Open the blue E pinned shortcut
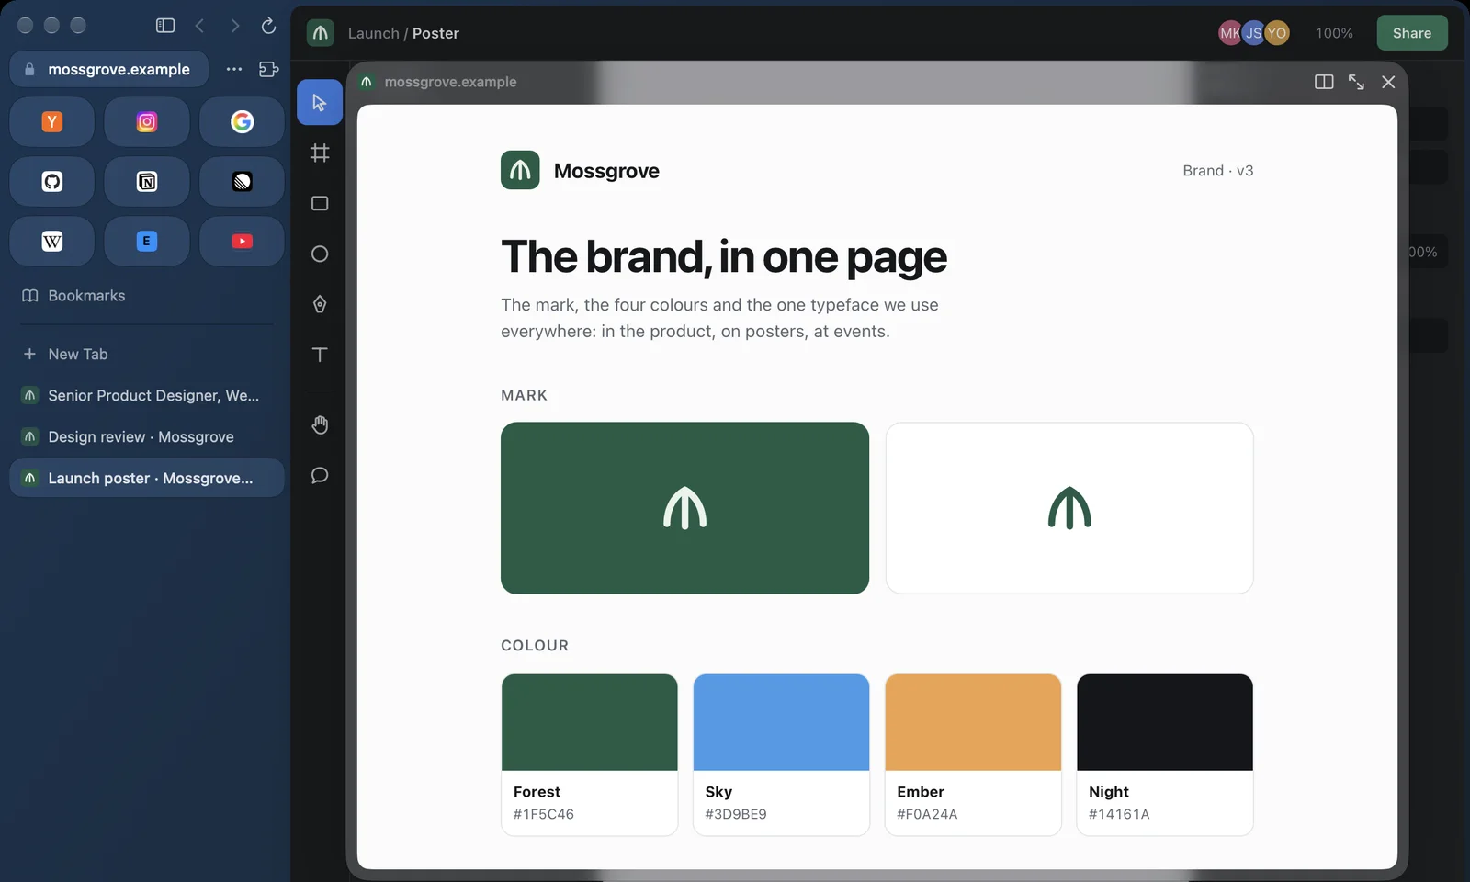The image size is (1470, 882). [x=147, y=241]
